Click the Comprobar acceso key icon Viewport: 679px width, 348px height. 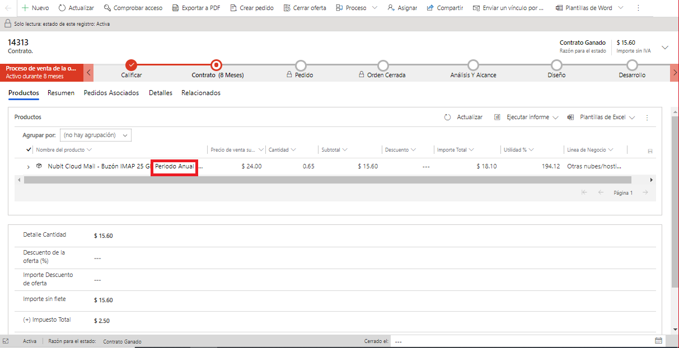107,8
